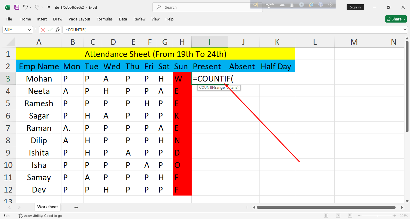Click the help question mark in language bar
The width and height of the screenshot is (410, 219).
click(321, 5)
